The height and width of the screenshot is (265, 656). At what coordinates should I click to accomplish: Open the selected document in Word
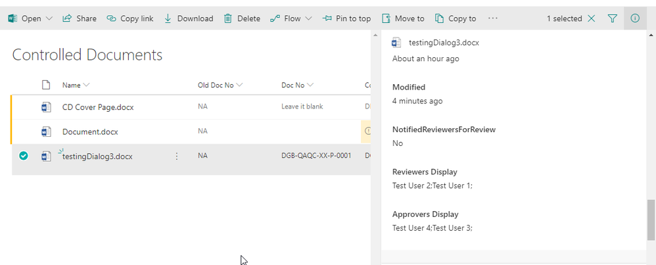25,18
